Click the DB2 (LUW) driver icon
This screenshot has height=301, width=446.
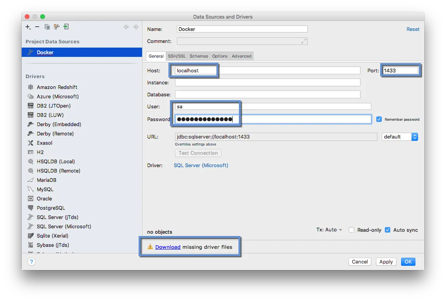pyautogui.click(x=31, y=115)
